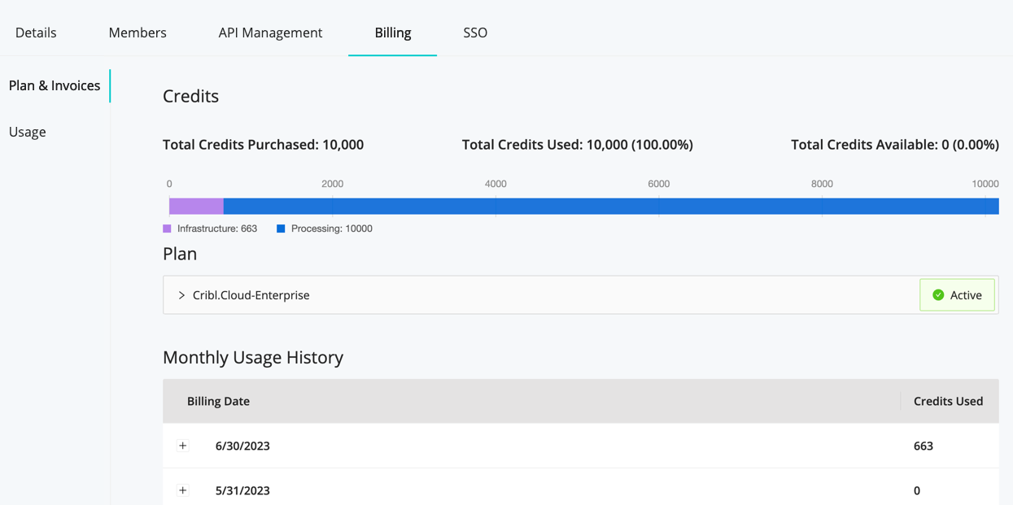Click the 5/31/2023 billing date
Viewport: 1013px width, 505px height.
[x=242, y=490]
